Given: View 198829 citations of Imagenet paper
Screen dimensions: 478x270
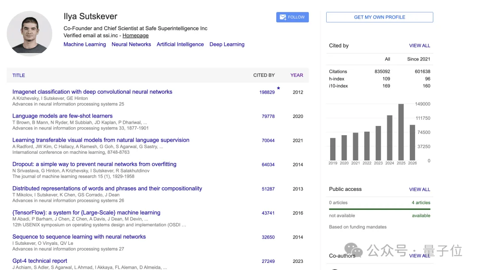Looking at the screenshot, I should (267, 92).
